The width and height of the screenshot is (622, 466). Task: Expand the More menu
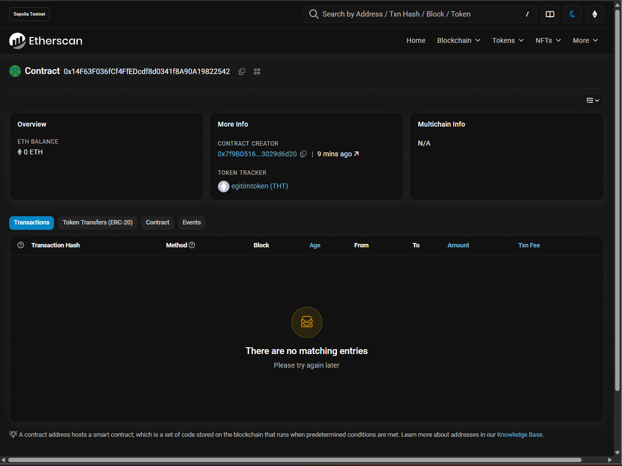[x=585, y=40]
